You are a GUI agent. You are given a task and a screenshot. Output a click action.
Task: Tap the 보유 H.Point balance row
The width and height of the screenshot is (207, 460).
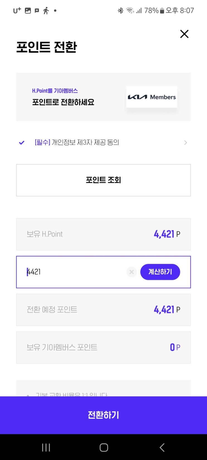click(x=103, y=234)
